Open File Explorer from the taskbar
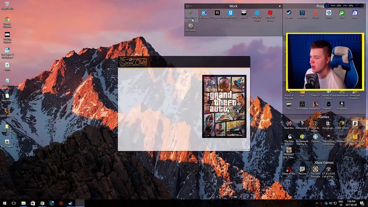The width and height of the screenshot is (368, 207). pyautogui.click(x=23, y=204)
